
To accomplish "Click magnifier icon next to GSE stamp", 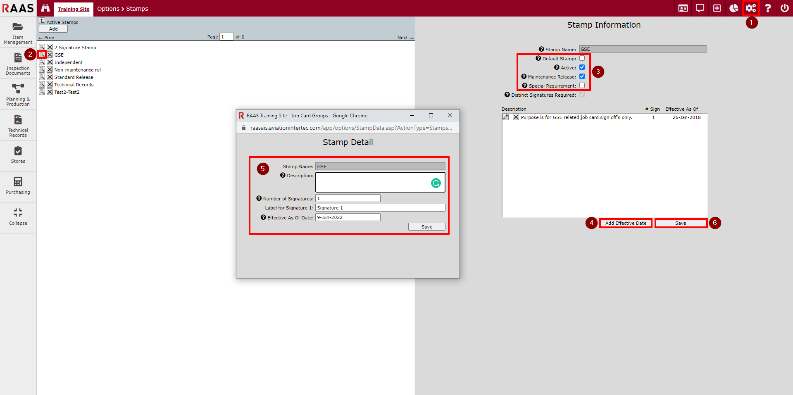I will point(42,55).
